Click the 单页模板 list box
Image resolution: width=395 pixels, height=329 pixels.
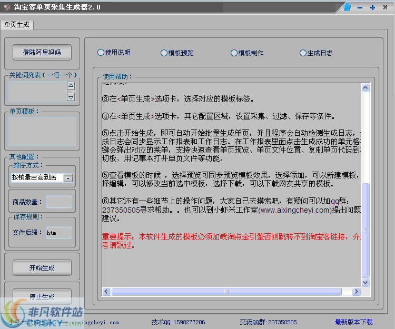tap(42, 132)
